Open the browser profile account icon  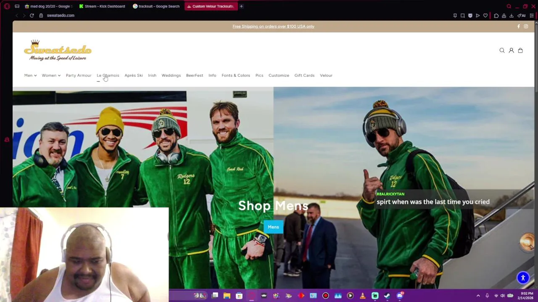pos(504,16)
